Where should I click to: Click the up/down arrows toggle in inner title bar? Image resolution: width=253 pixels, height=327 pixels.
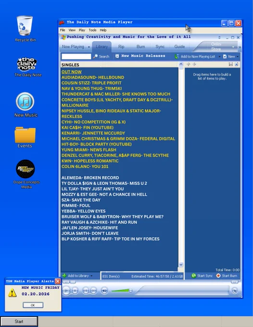coord(219,38)
